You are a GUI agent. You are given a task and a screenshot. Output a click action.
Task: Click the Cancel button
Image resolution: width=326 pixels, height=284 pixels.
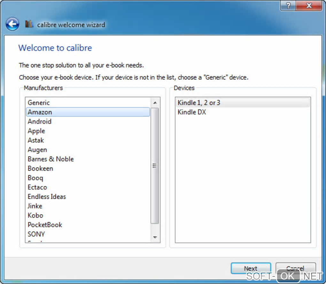click(x=295, y=268)
